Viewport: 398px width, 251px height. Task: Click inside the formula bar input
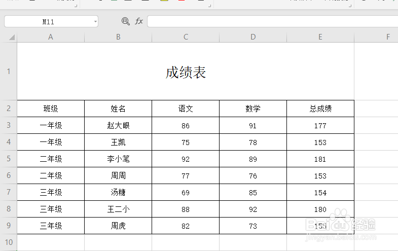coord(273,21)
